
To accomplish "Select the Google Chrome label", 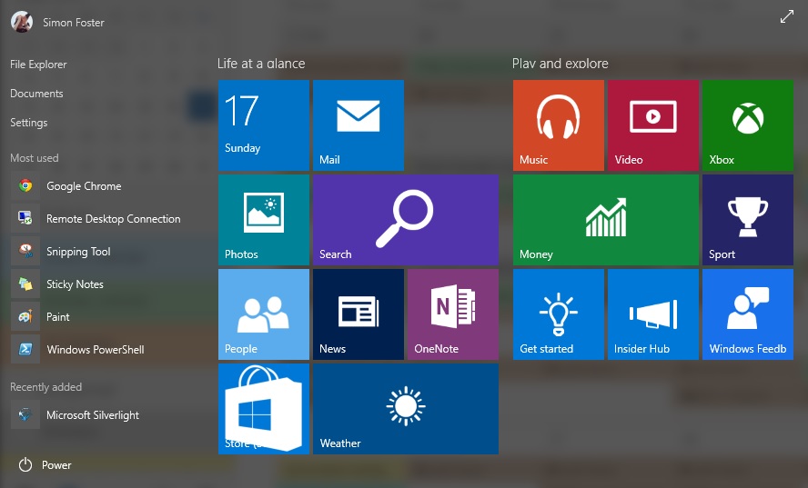I will [84, 185].
